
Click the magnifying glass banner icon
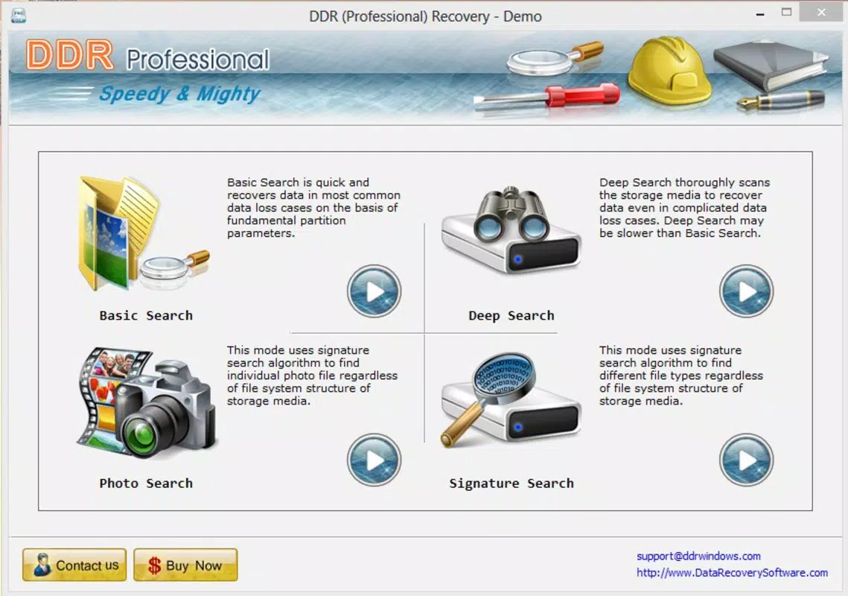click(555, 58)
